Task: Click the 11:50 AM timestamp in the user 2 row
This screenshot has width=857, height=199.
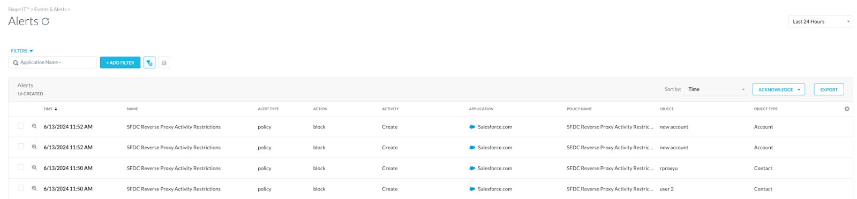Action: (x=68, y=189)
